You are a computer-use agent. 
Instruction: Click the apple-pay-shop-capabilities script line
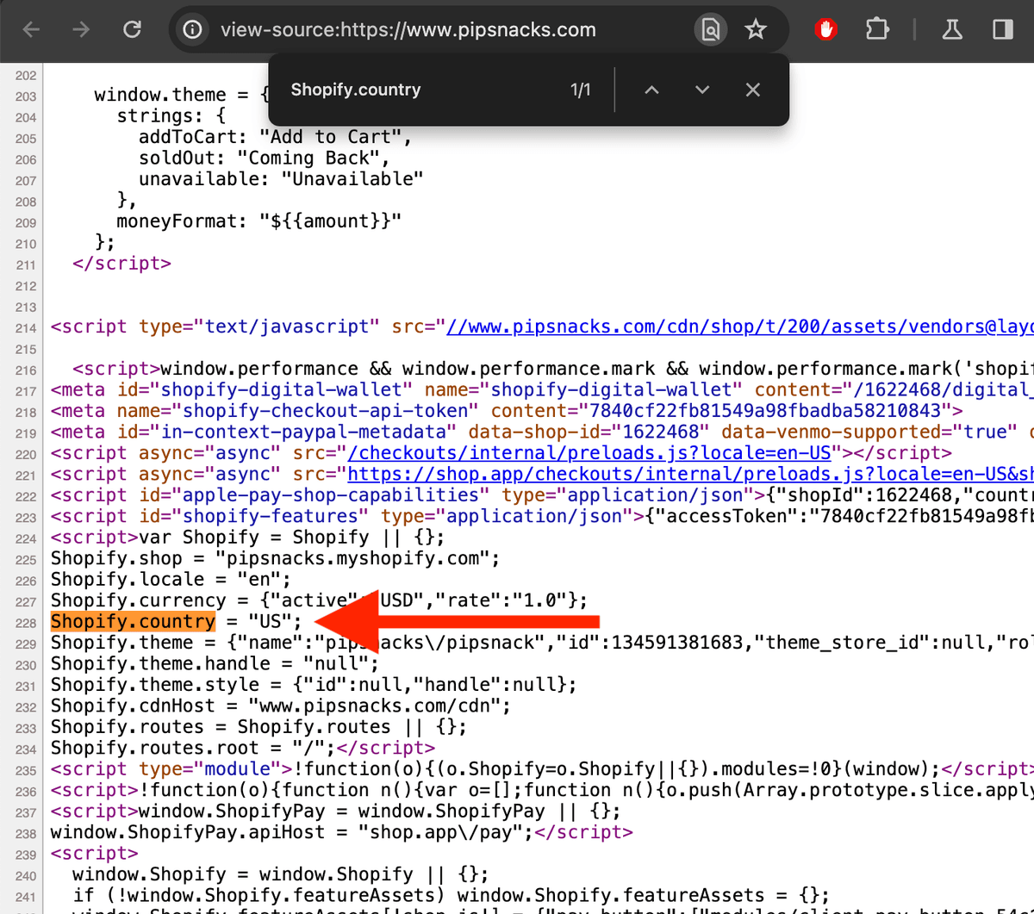(x=541, y=495)
